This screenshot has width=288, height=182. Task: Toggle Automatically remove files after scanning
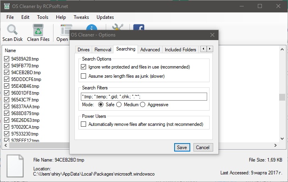[x=83, y=124]
